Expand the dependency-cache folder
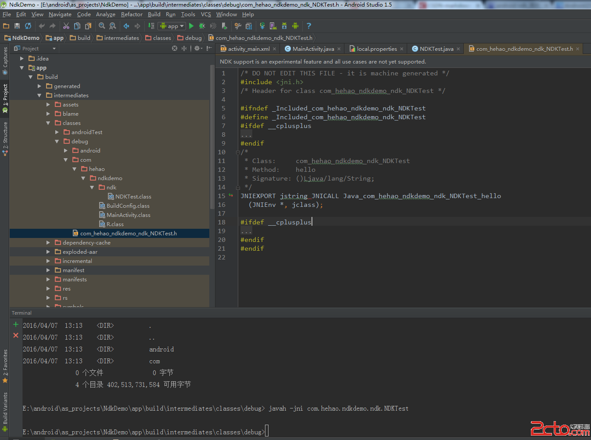Image resolution: width=591 pixels, height=440 pixels. (48, 243)
